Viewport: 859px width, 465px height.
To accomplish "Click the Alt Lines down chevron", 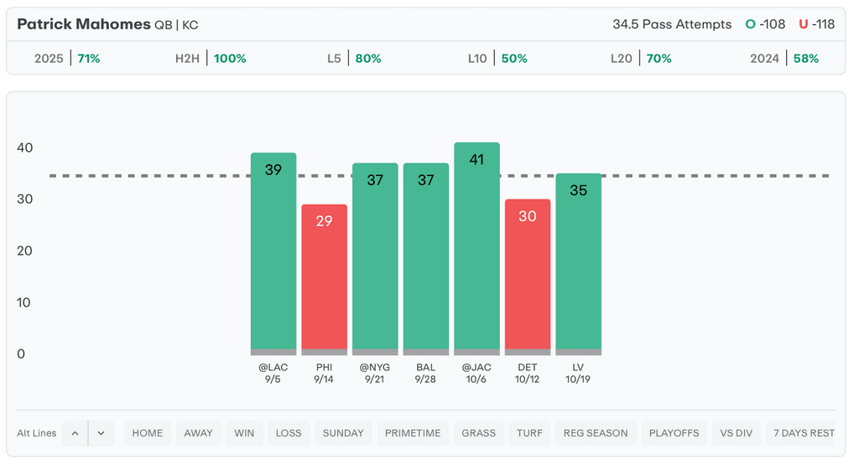I will click(101, 433).
